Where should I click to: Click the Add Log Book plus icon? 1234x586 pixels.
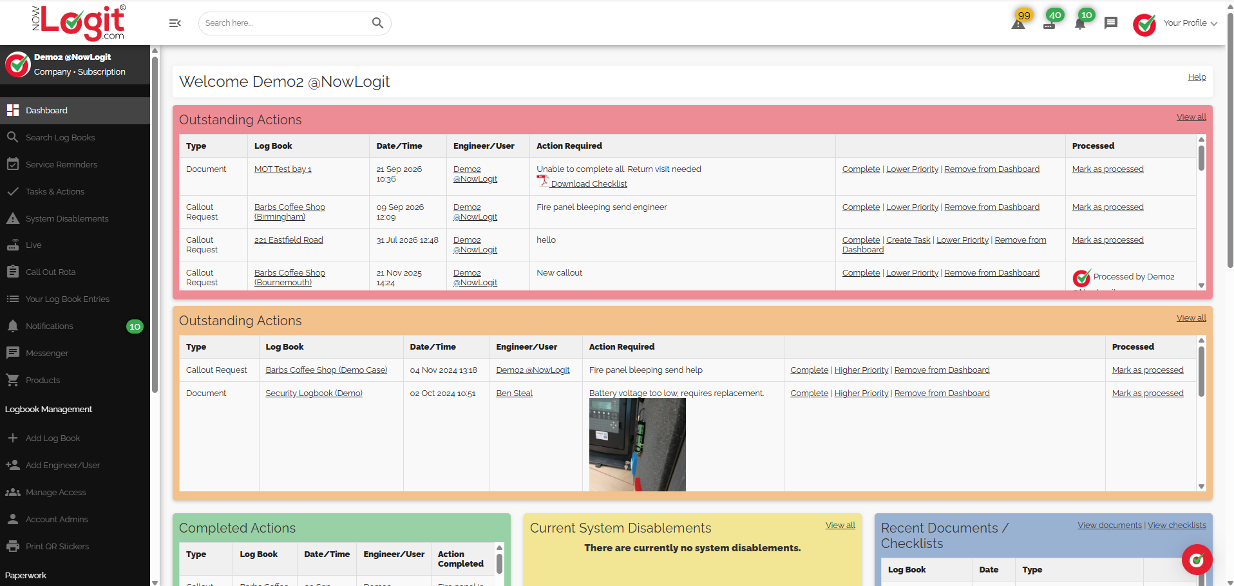(x=12, y=438)
